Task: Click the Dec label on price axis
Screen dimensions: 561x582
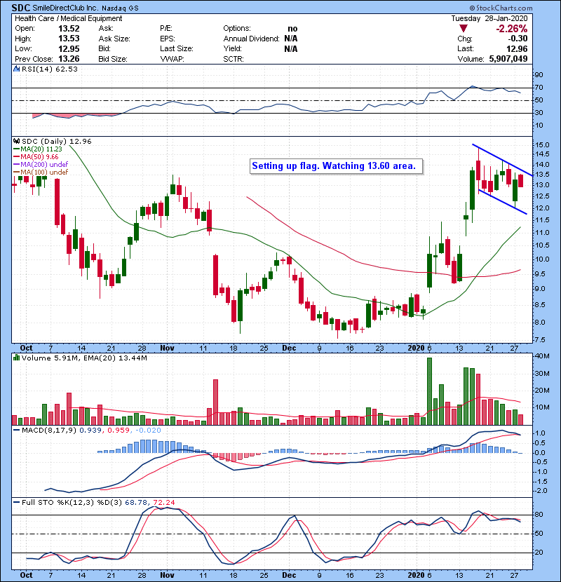Action: point(289,348)
